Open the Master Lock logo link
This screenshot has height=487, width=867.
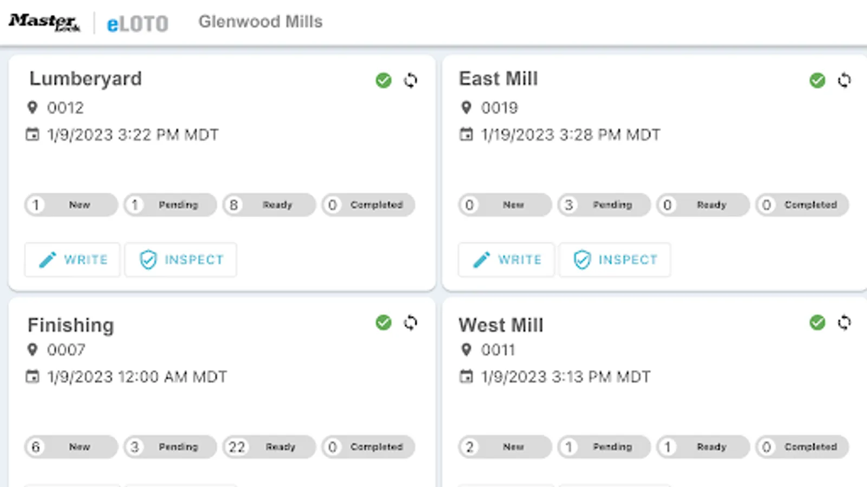click(x=44, y=22)
